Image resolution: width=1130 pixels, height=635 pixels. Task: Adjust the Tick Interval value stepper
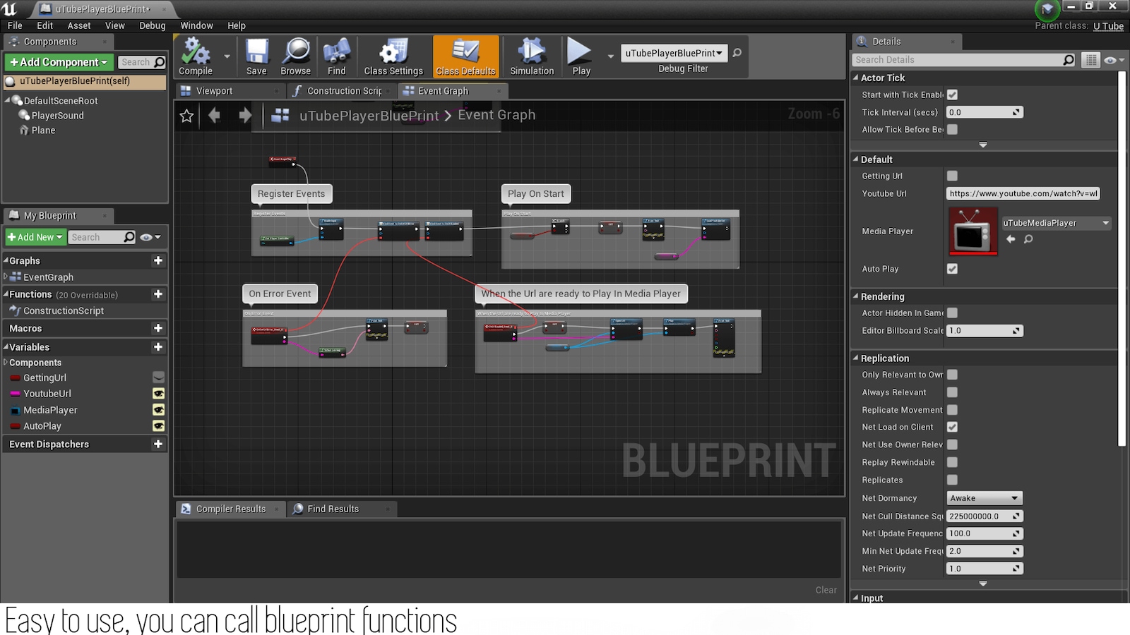(x=1015, y=111)
